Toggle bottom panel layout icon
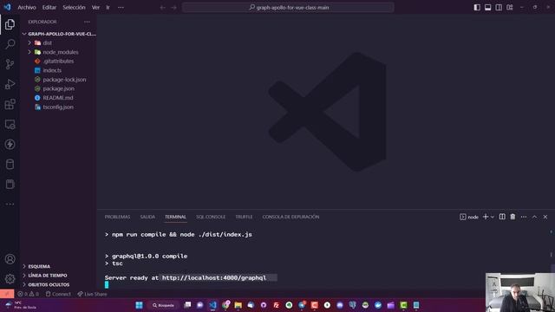The image size is (555, 312). 487,8
